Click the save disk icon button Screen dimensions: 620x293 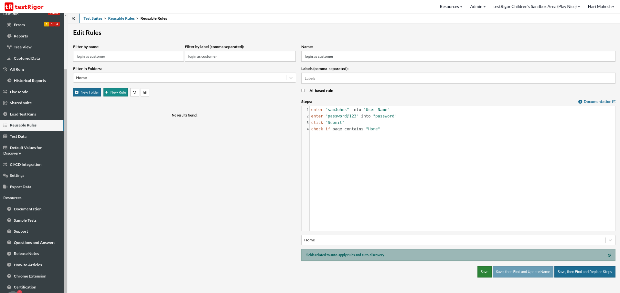[x=145, y=92]
